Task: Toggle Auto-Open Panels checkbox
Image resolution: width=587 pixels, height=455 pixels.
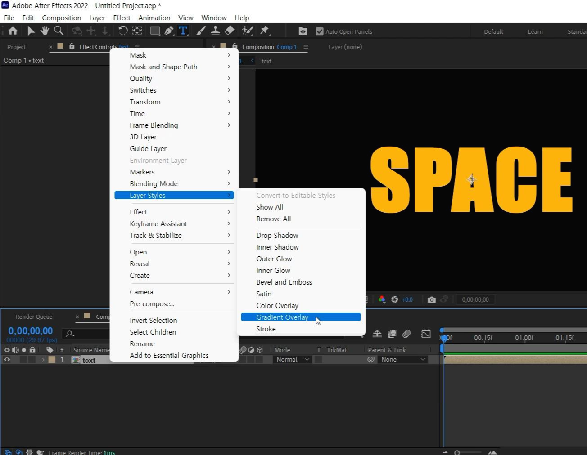Action: 320,31
